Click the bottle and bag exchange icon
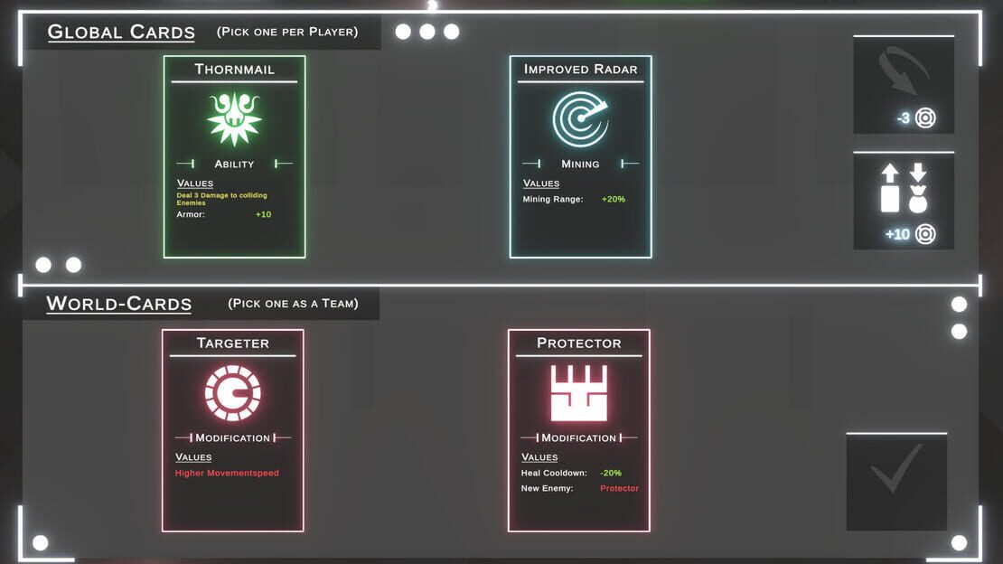 point(904,188)
